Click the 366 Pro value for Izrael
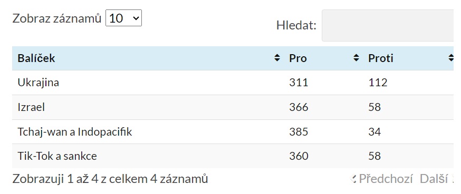This screenshot has height=194, width=461. (x=299, y=107)
